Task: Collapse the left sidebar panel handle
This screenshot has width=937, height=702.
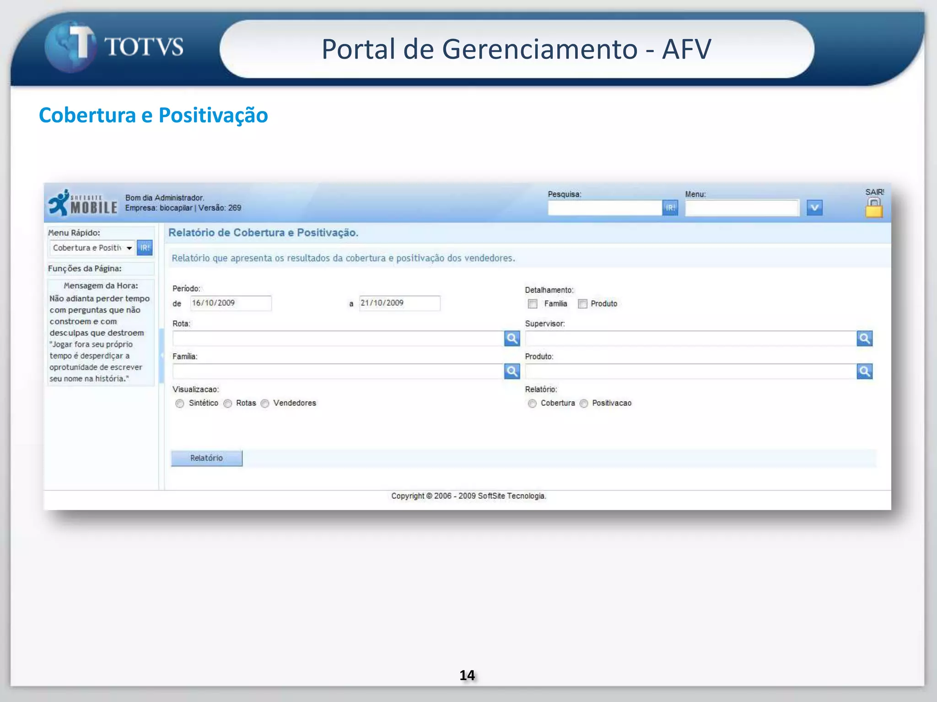Action: tap(162, 356)
